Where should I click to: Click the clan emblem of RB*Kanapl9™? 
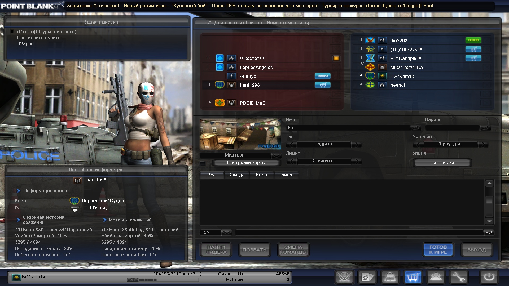coord(370,58)
